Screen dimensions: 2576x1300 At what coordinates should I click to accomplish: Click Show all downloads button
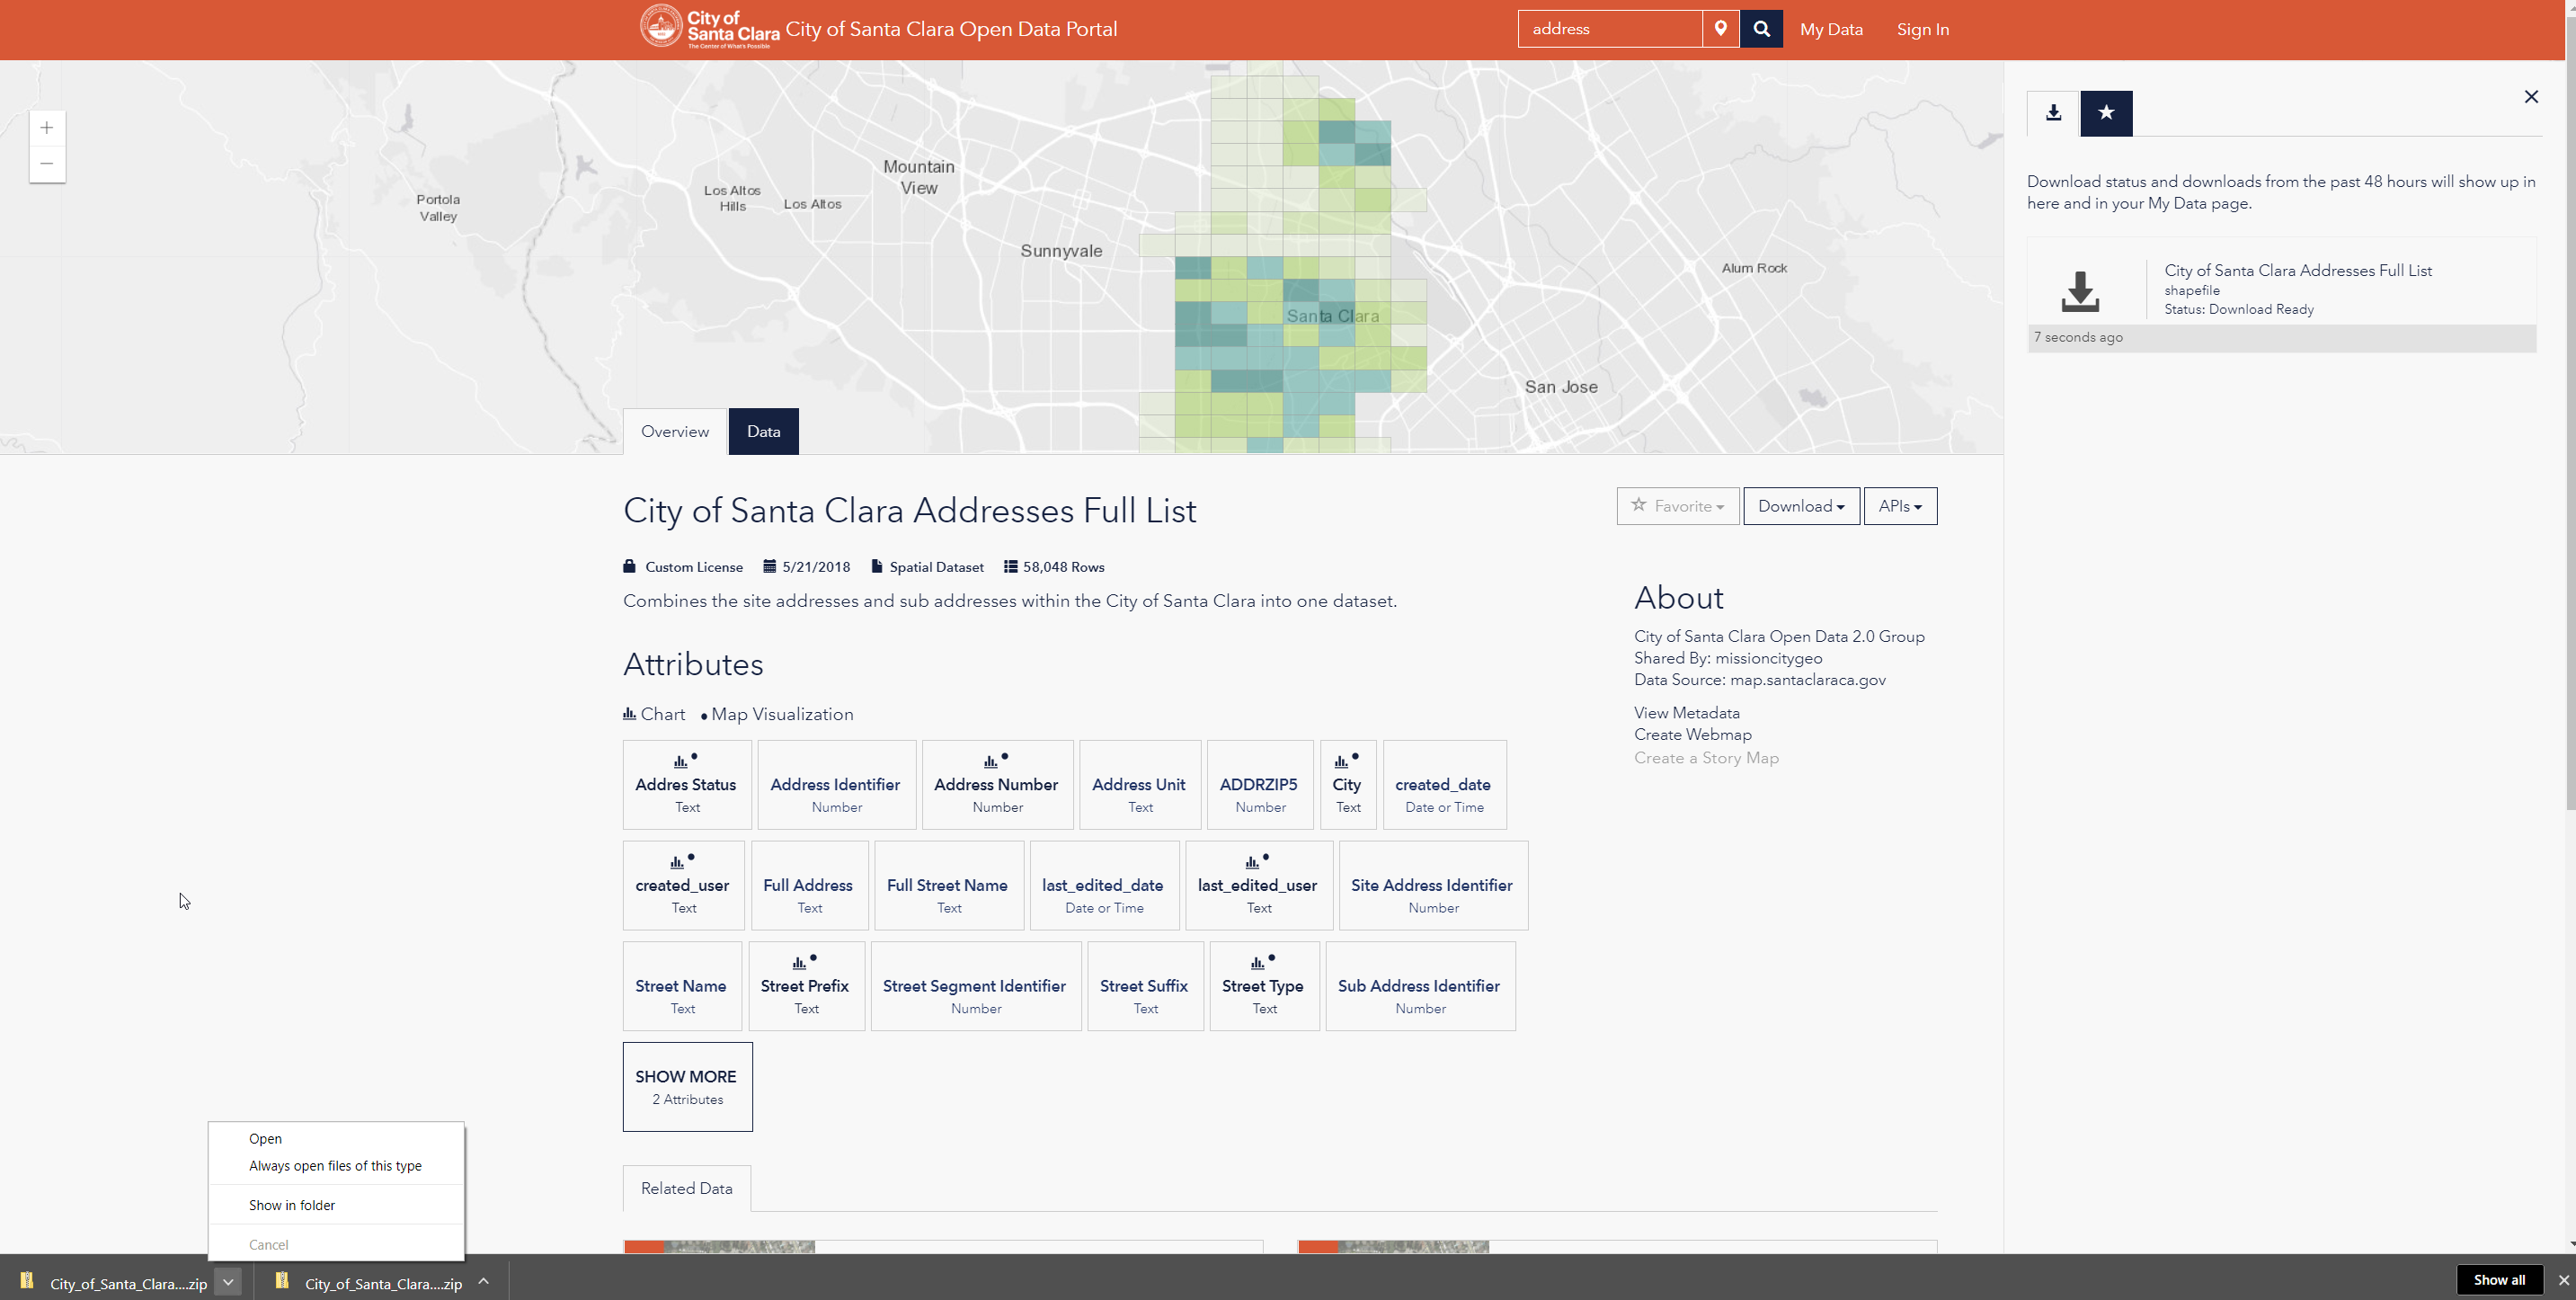tap(2498, 1280)
